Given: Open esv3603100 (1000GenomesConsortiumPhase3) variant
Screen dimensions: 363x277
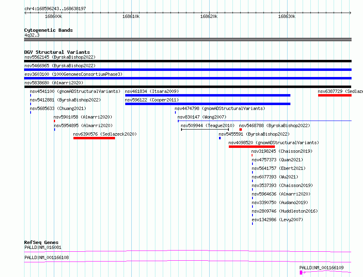Looking at the screenshot, I should coord(73,74).
